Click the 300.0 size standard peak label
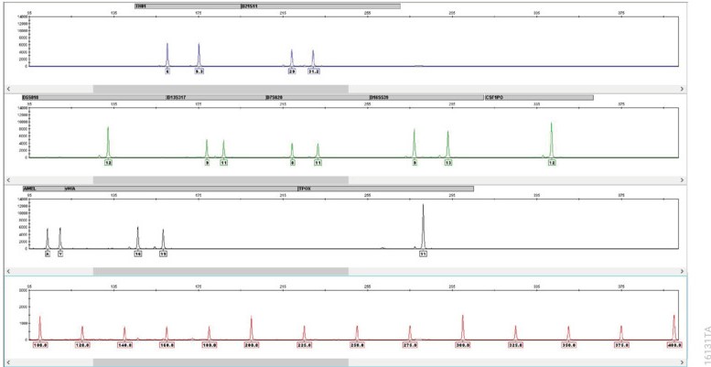This screenshot has width=711, height=367. (x=463, y=345)
